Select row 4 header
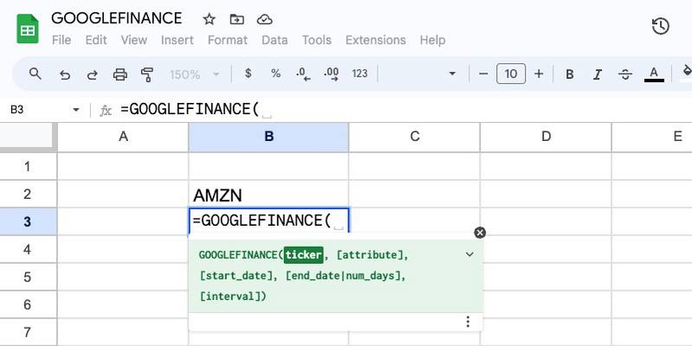The width and height of the screenshot is (692, 346). pos(28,249)
